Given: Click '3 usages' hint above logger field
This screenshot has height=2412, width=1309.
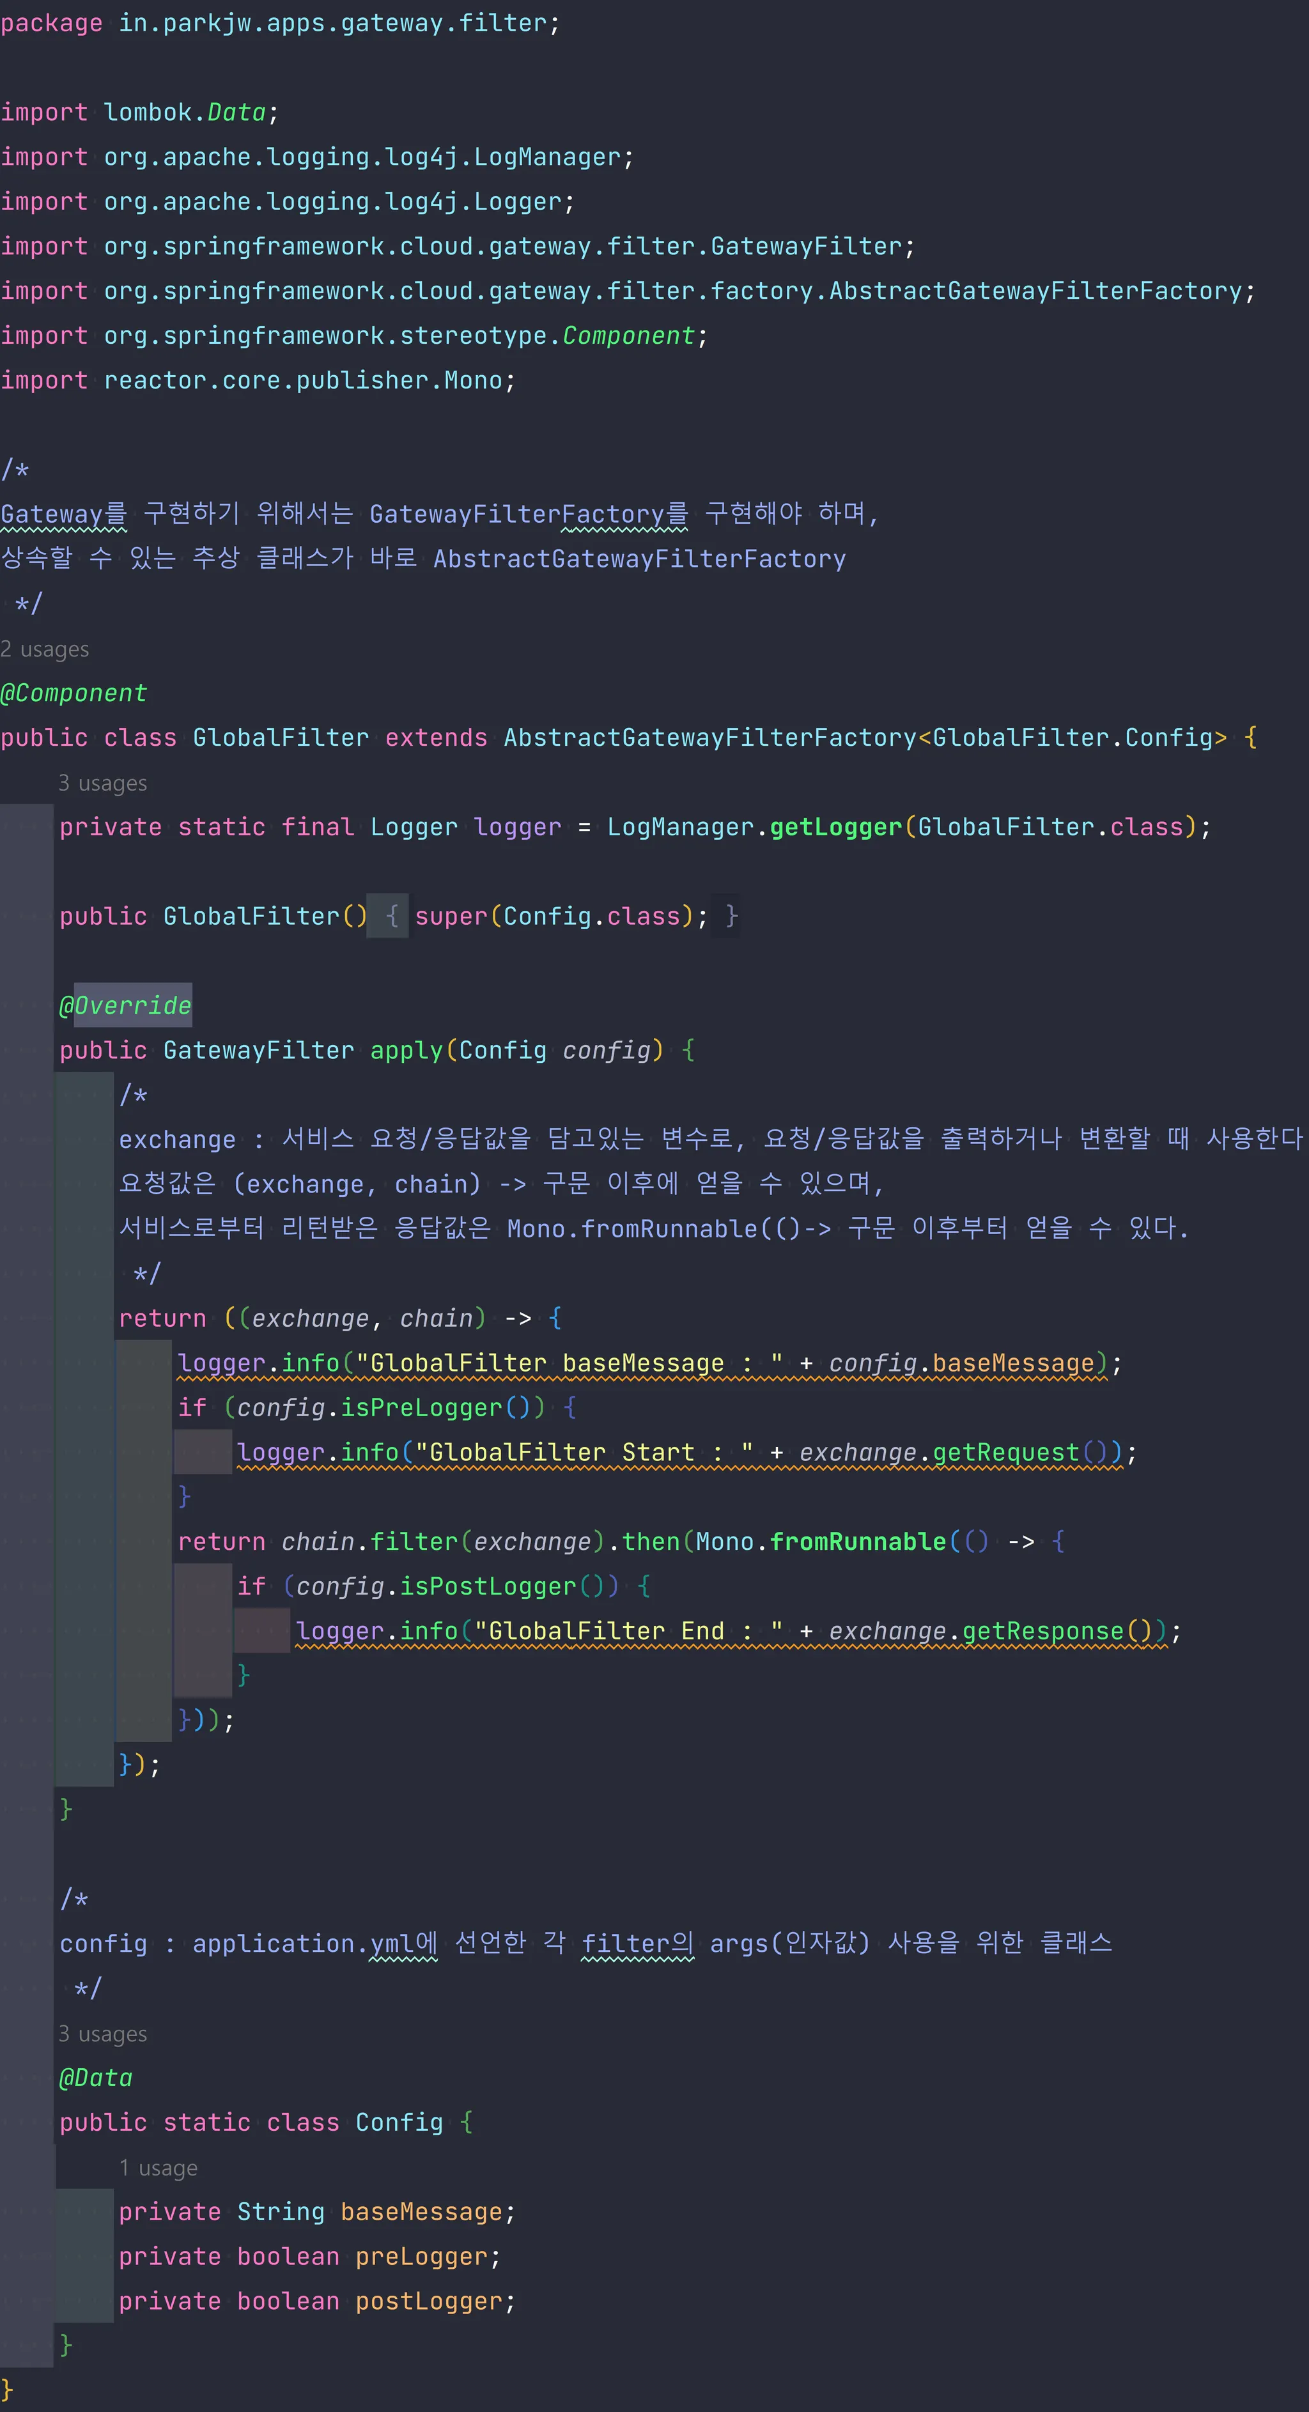Looking at the screenshot, I should click(103, 783).
